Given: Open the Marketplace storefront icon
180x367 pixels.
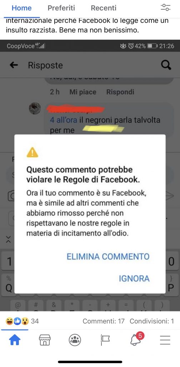Looking at the screenshot, I should [x=45, y=340].
